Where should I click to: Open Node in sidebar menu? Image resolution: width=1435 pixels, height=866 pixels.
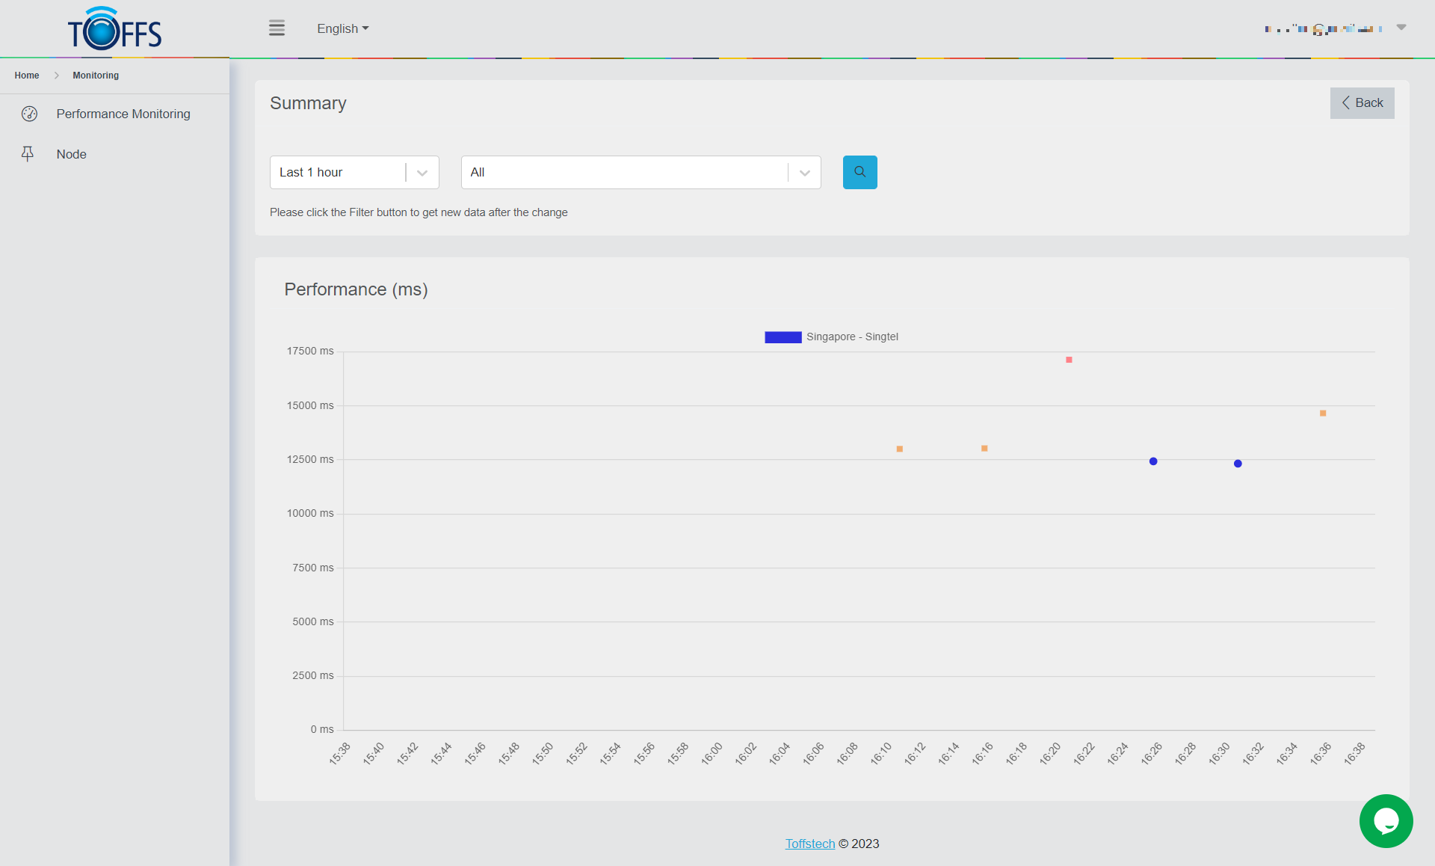[72, 154]
